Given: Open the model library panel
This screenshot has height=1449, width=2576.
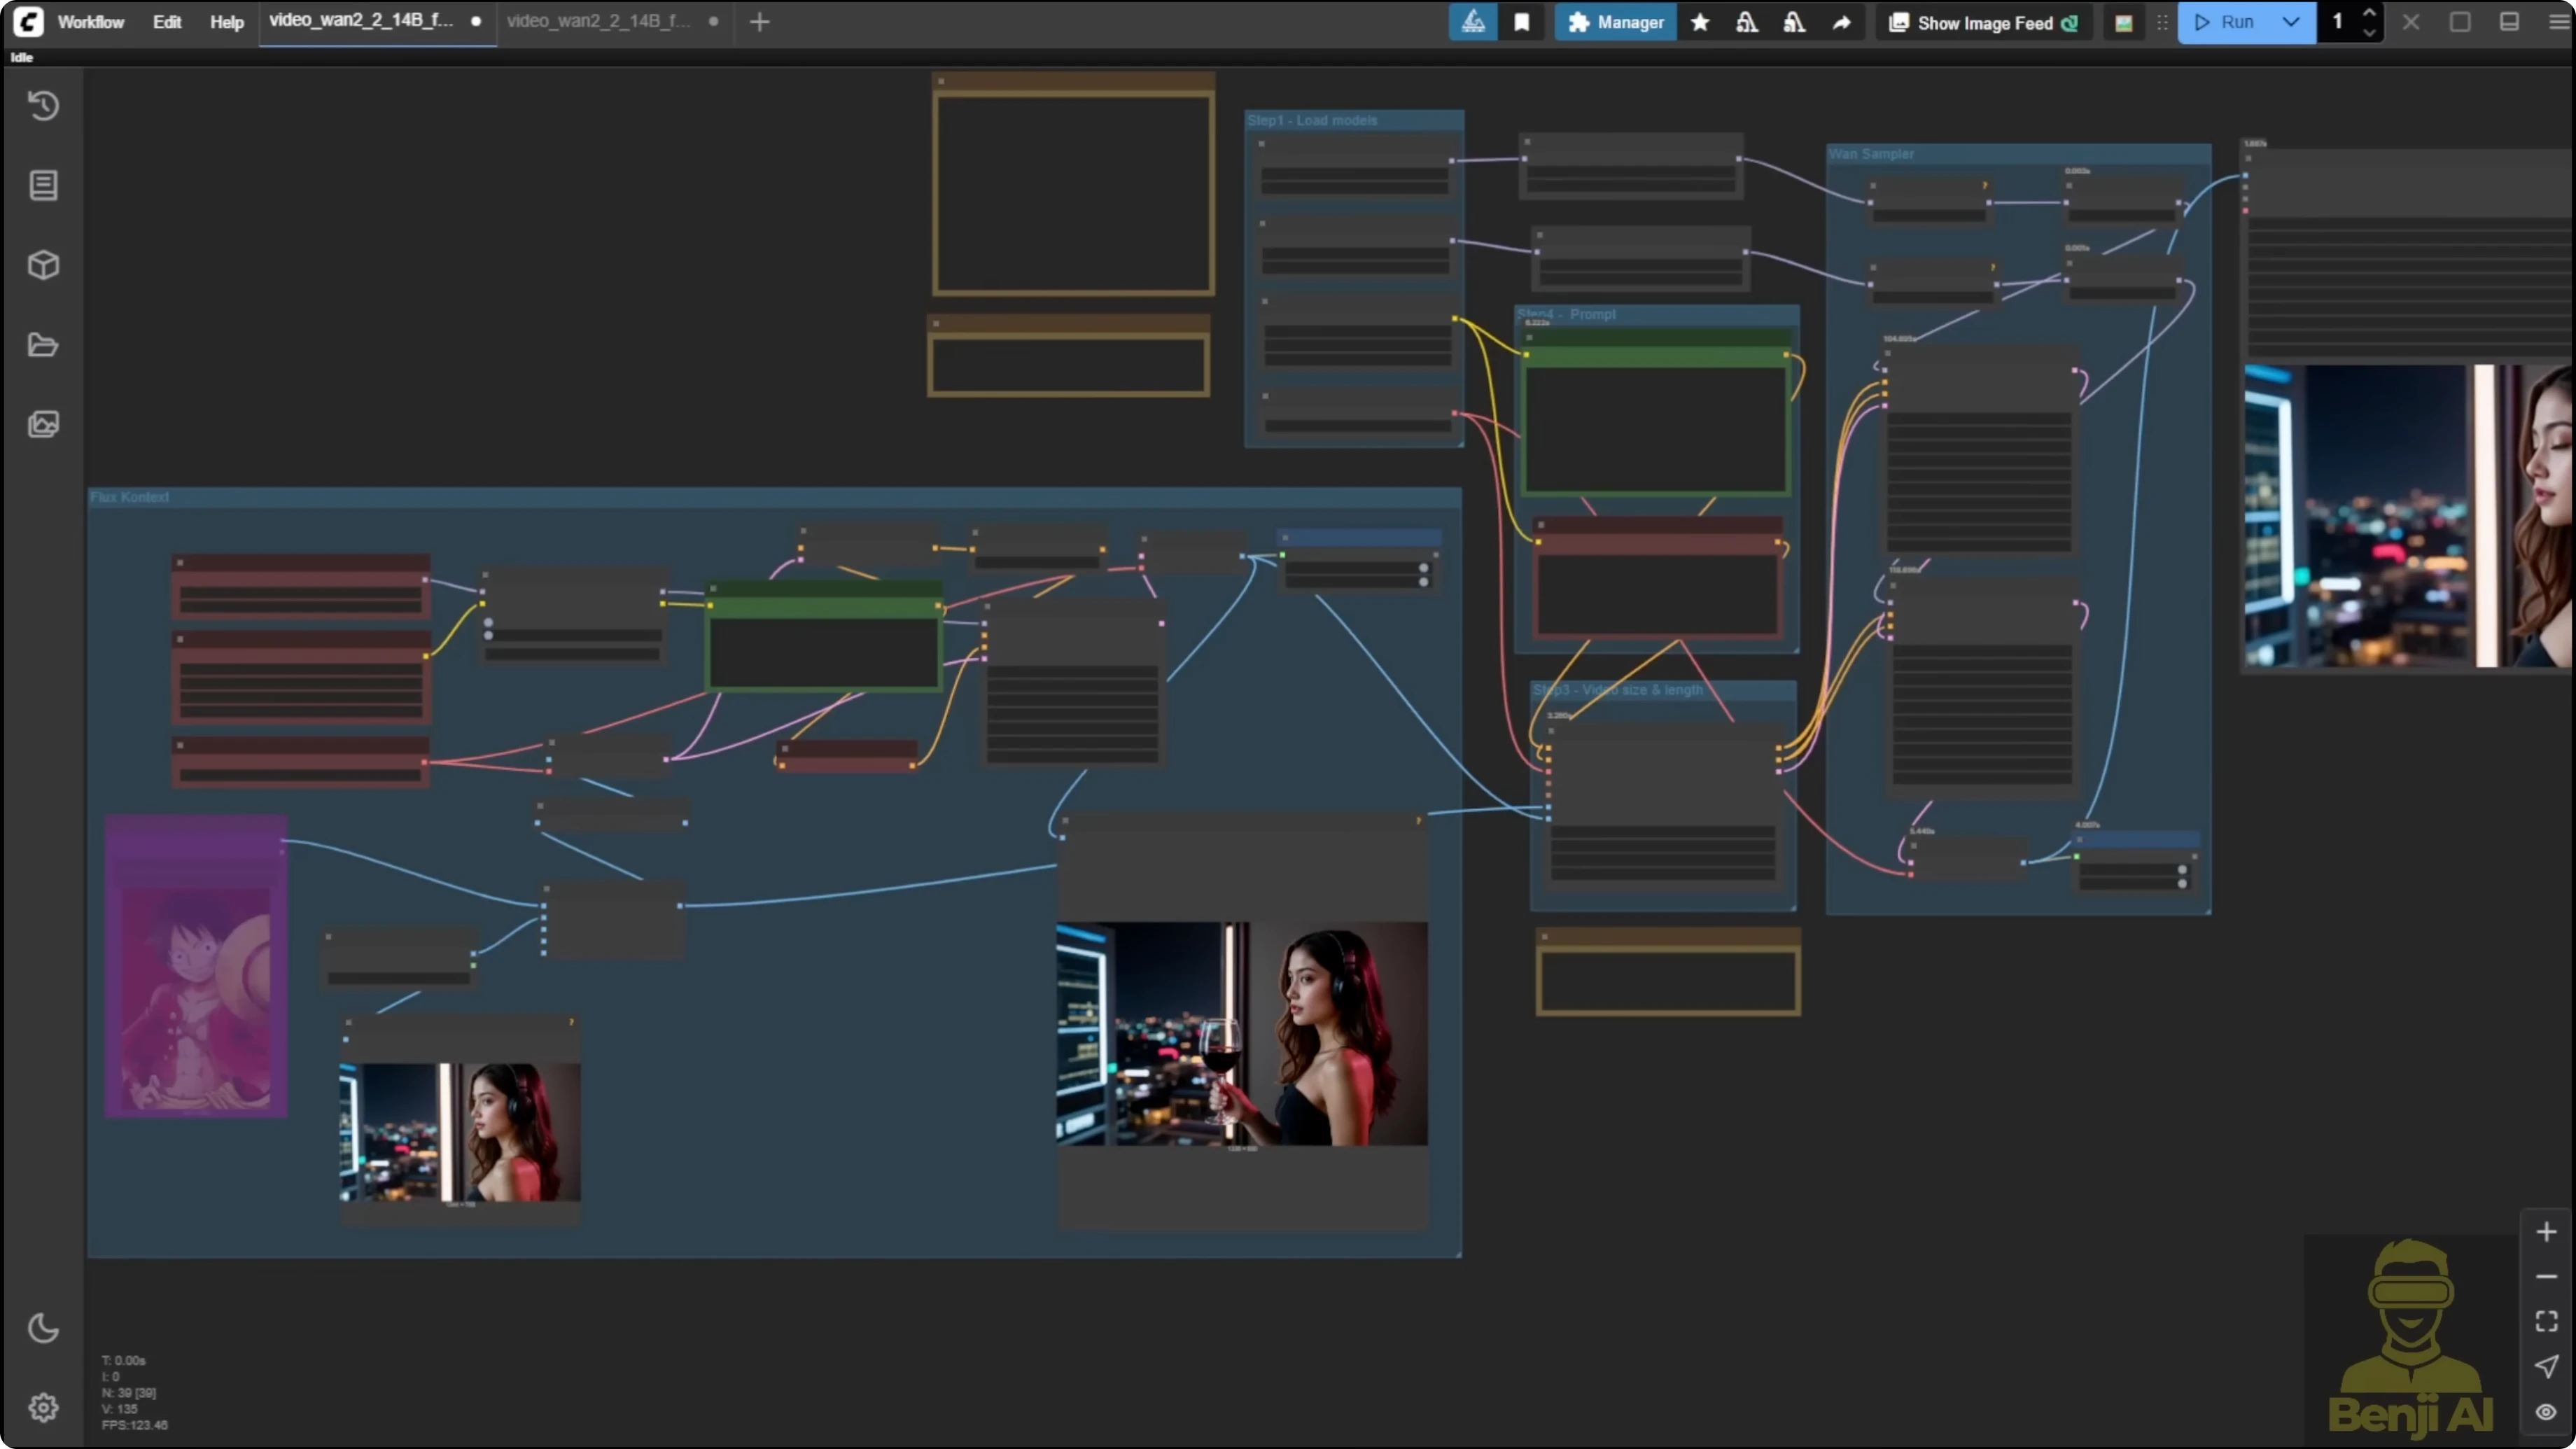Looking at the screenshot, I should 44,265.
